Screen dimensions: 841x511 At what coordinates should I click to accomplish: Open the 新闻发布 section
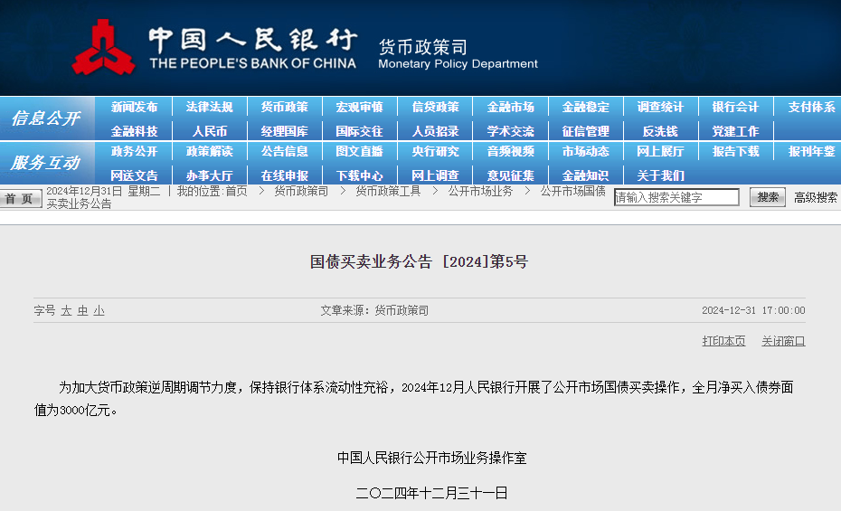tap(134, 107)
